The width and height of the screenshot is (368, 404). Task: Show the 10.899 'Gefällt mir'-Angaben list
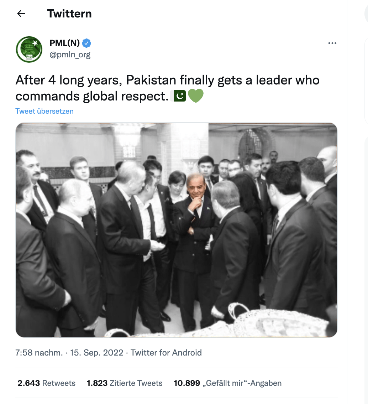(x=227, y=383)
